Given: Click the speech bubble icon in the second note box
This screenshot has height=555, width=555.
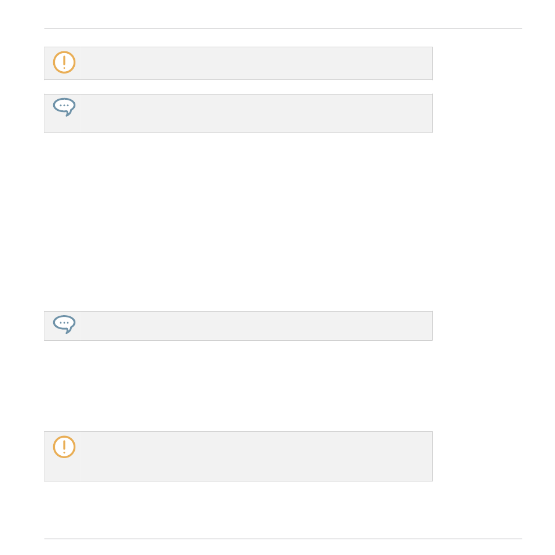Looking at the screenshot, I should 64,107.
